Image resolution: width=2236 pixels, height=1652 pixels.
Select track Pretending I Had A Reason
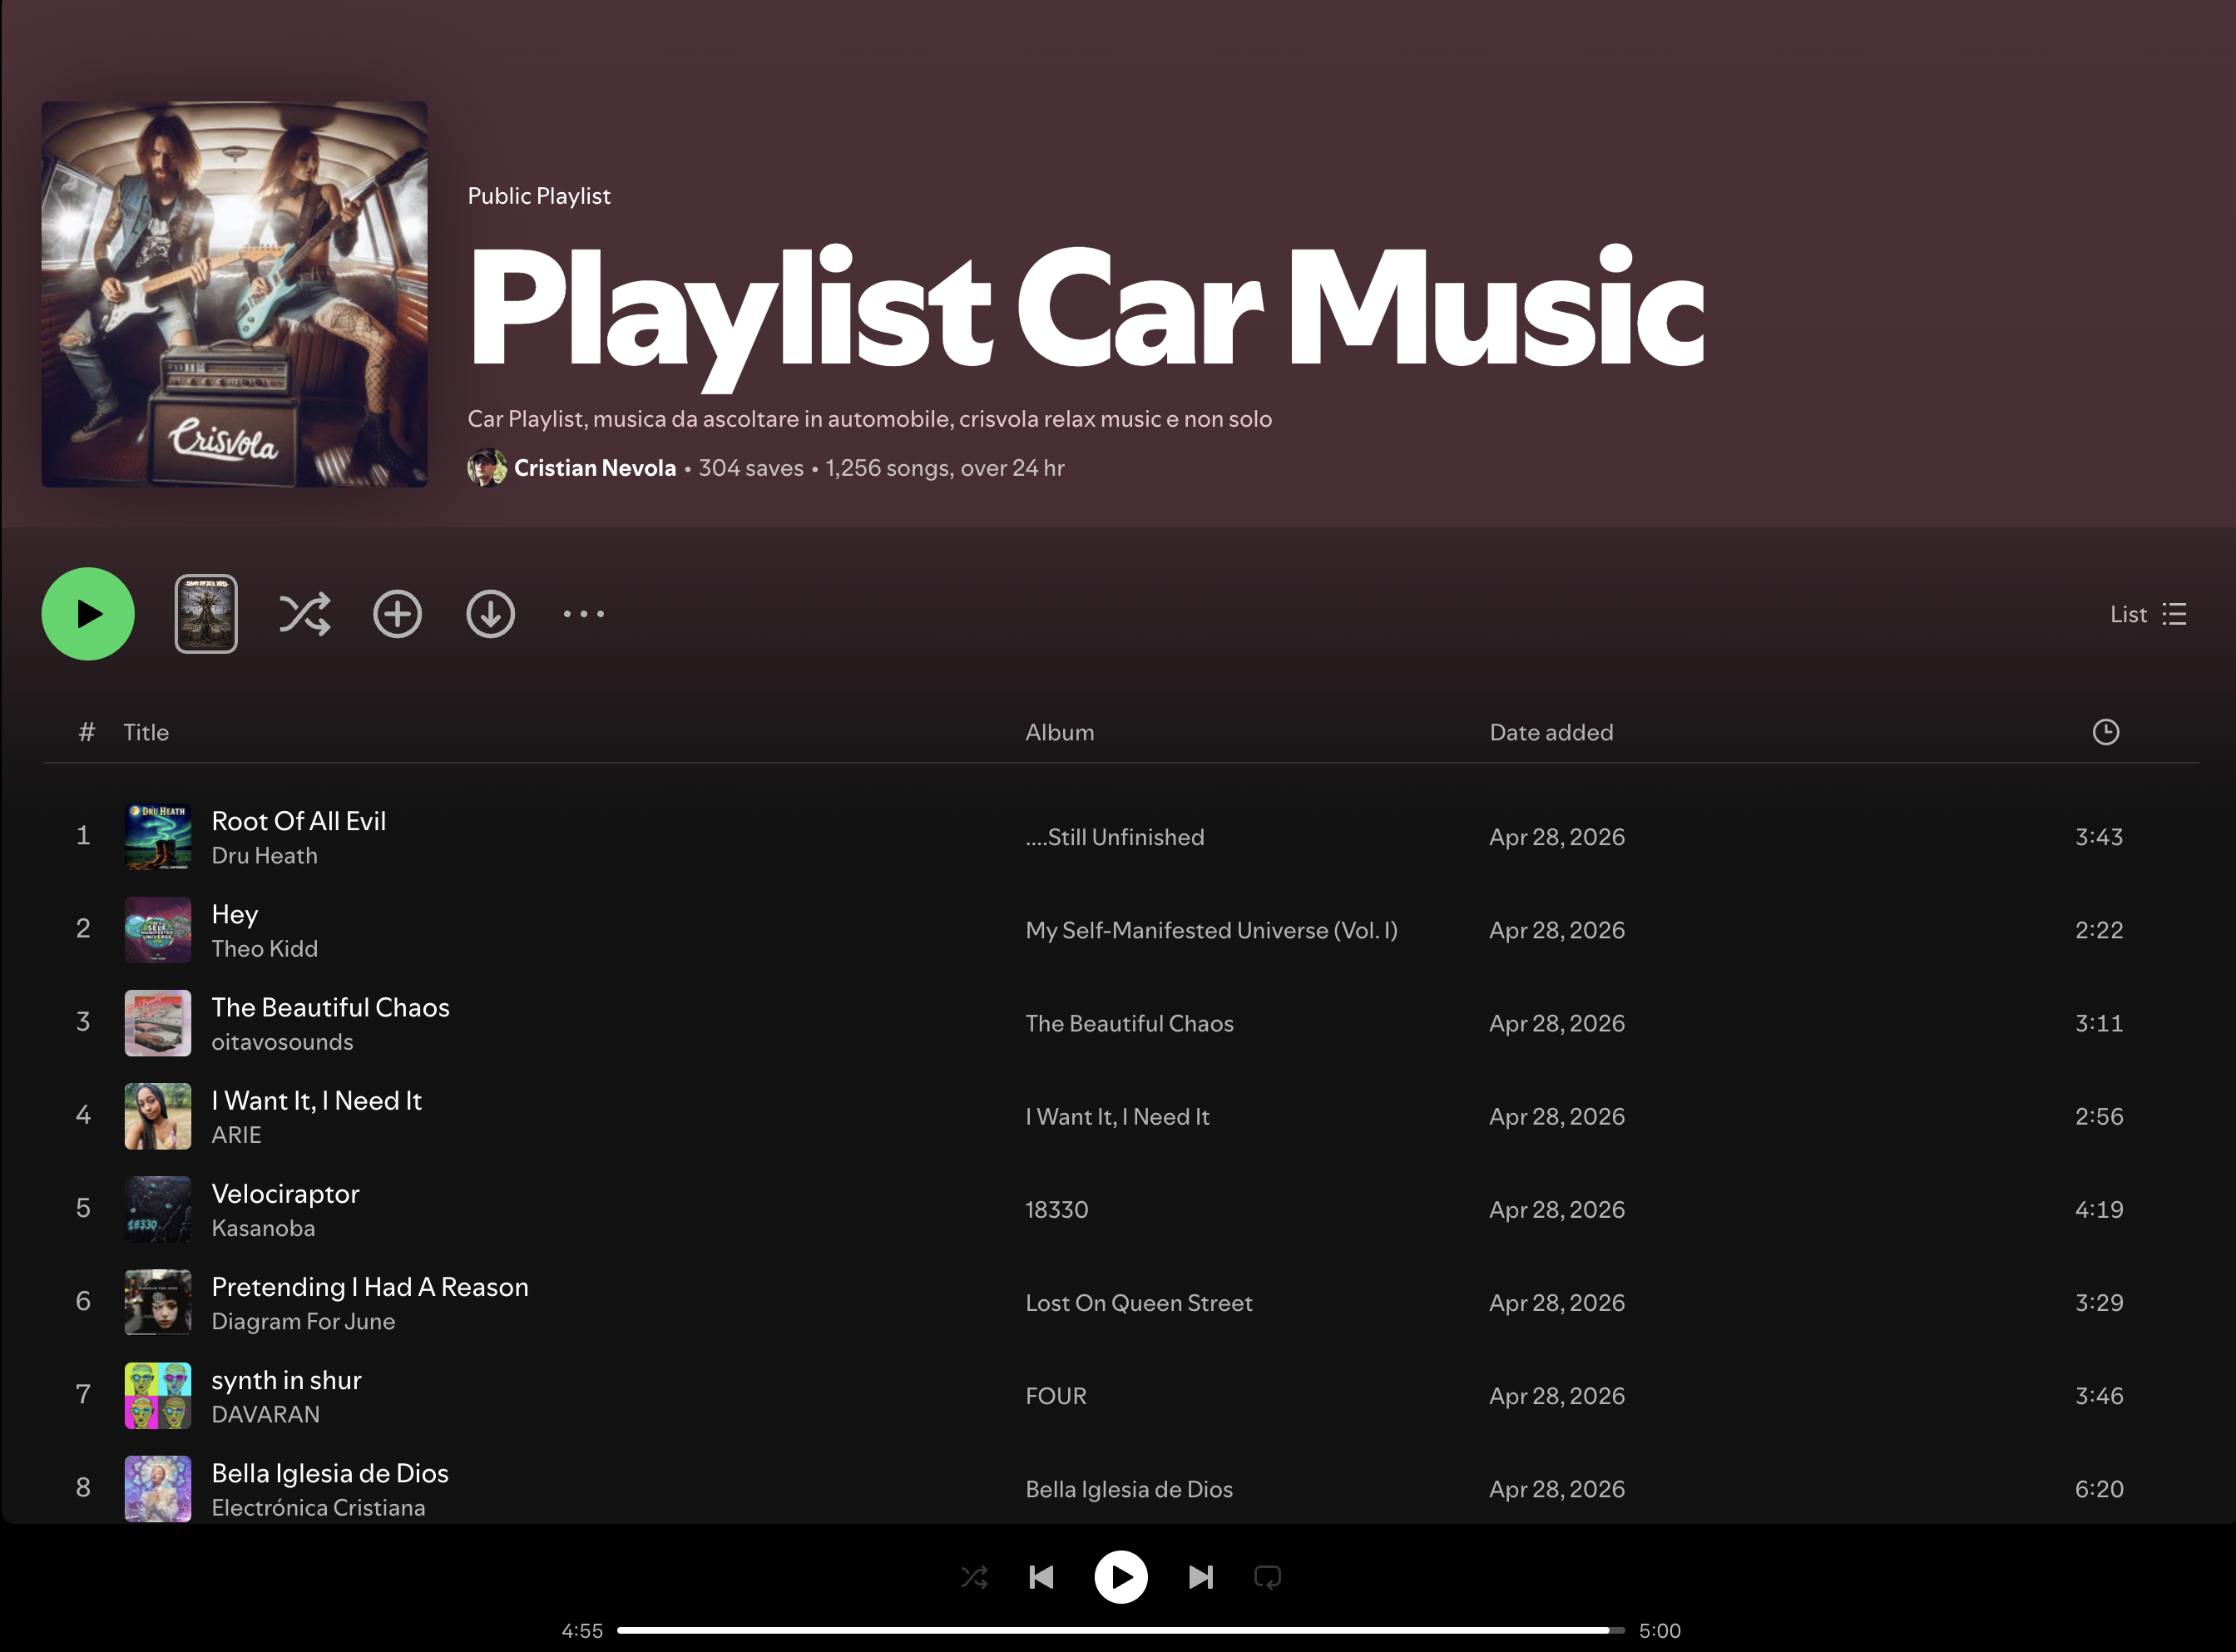(370, 1286)
